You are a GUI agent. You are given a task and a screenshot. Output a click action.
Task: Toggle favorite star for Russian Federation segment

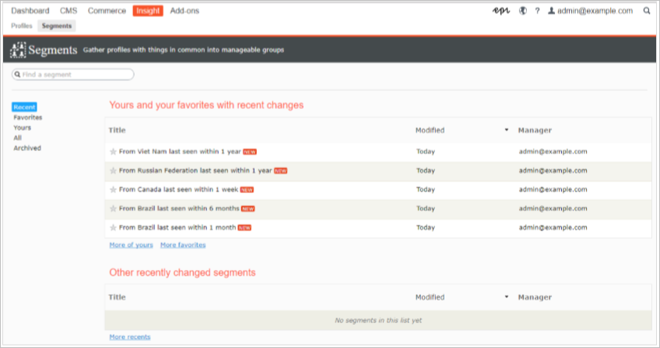(x=113, y=170)
